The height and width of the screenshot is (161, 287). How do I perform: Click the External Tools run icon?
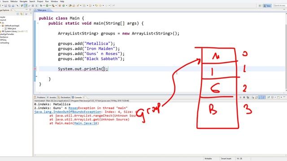point(53,6)
